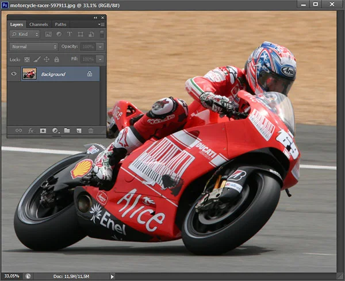Lock image pixels brush icon
The height and width of the screenshot is (281, 345).
coord(37,59)
